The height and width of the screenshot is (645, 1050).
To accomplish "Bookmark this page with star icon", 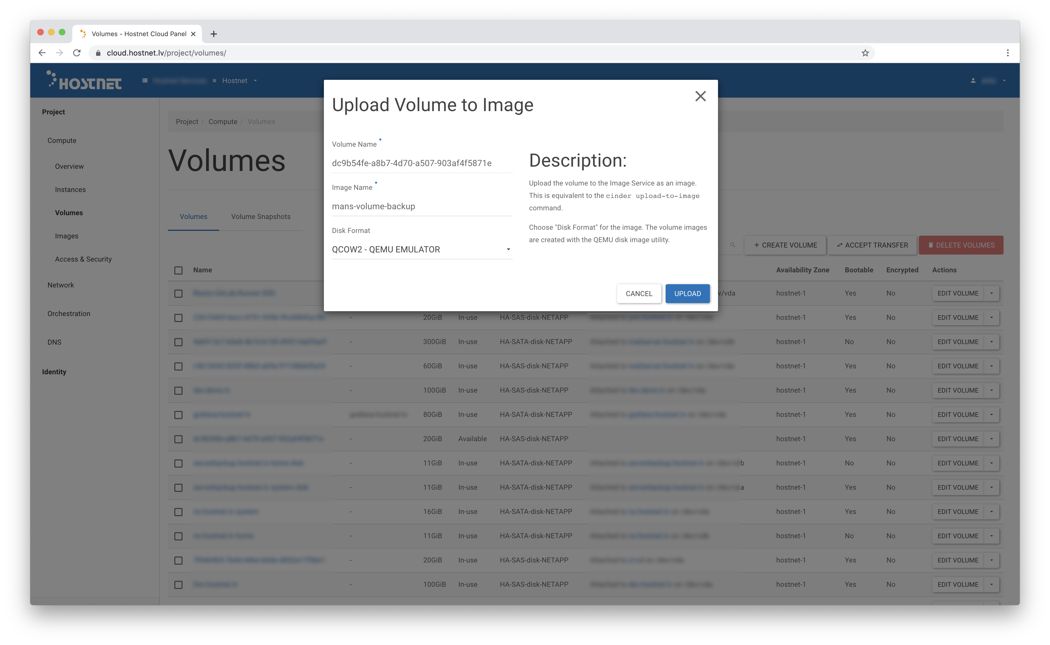I will tap(865, 53).
